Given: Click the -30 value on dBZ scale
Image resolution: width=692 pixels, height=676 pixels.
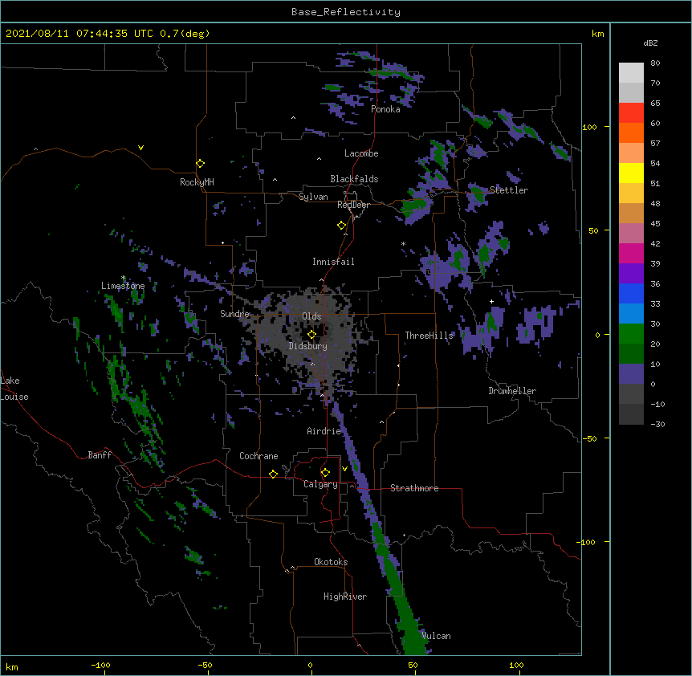Looking at the screenshot, I should pyautogui.click(x=657, y=424).
